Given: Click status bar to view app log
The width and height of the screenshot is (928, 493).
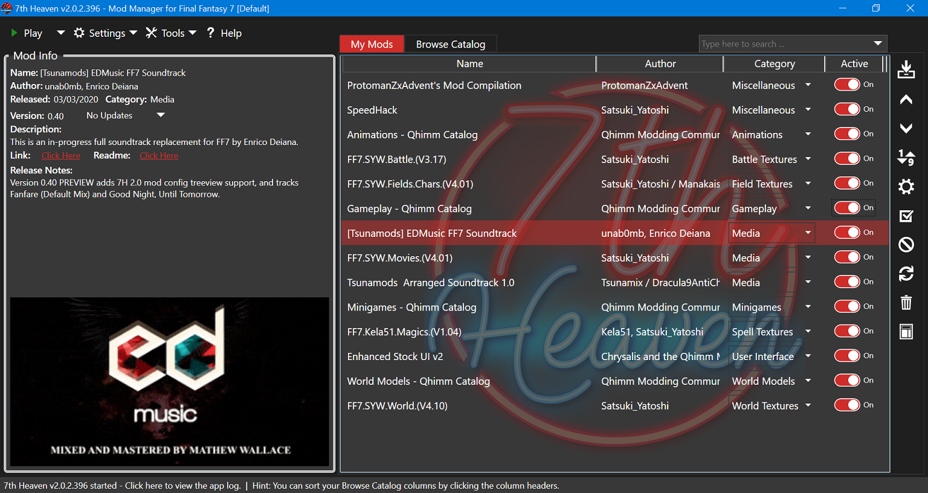Looking at the screenshot, I should pyautogui.click(x=122, y=485).
